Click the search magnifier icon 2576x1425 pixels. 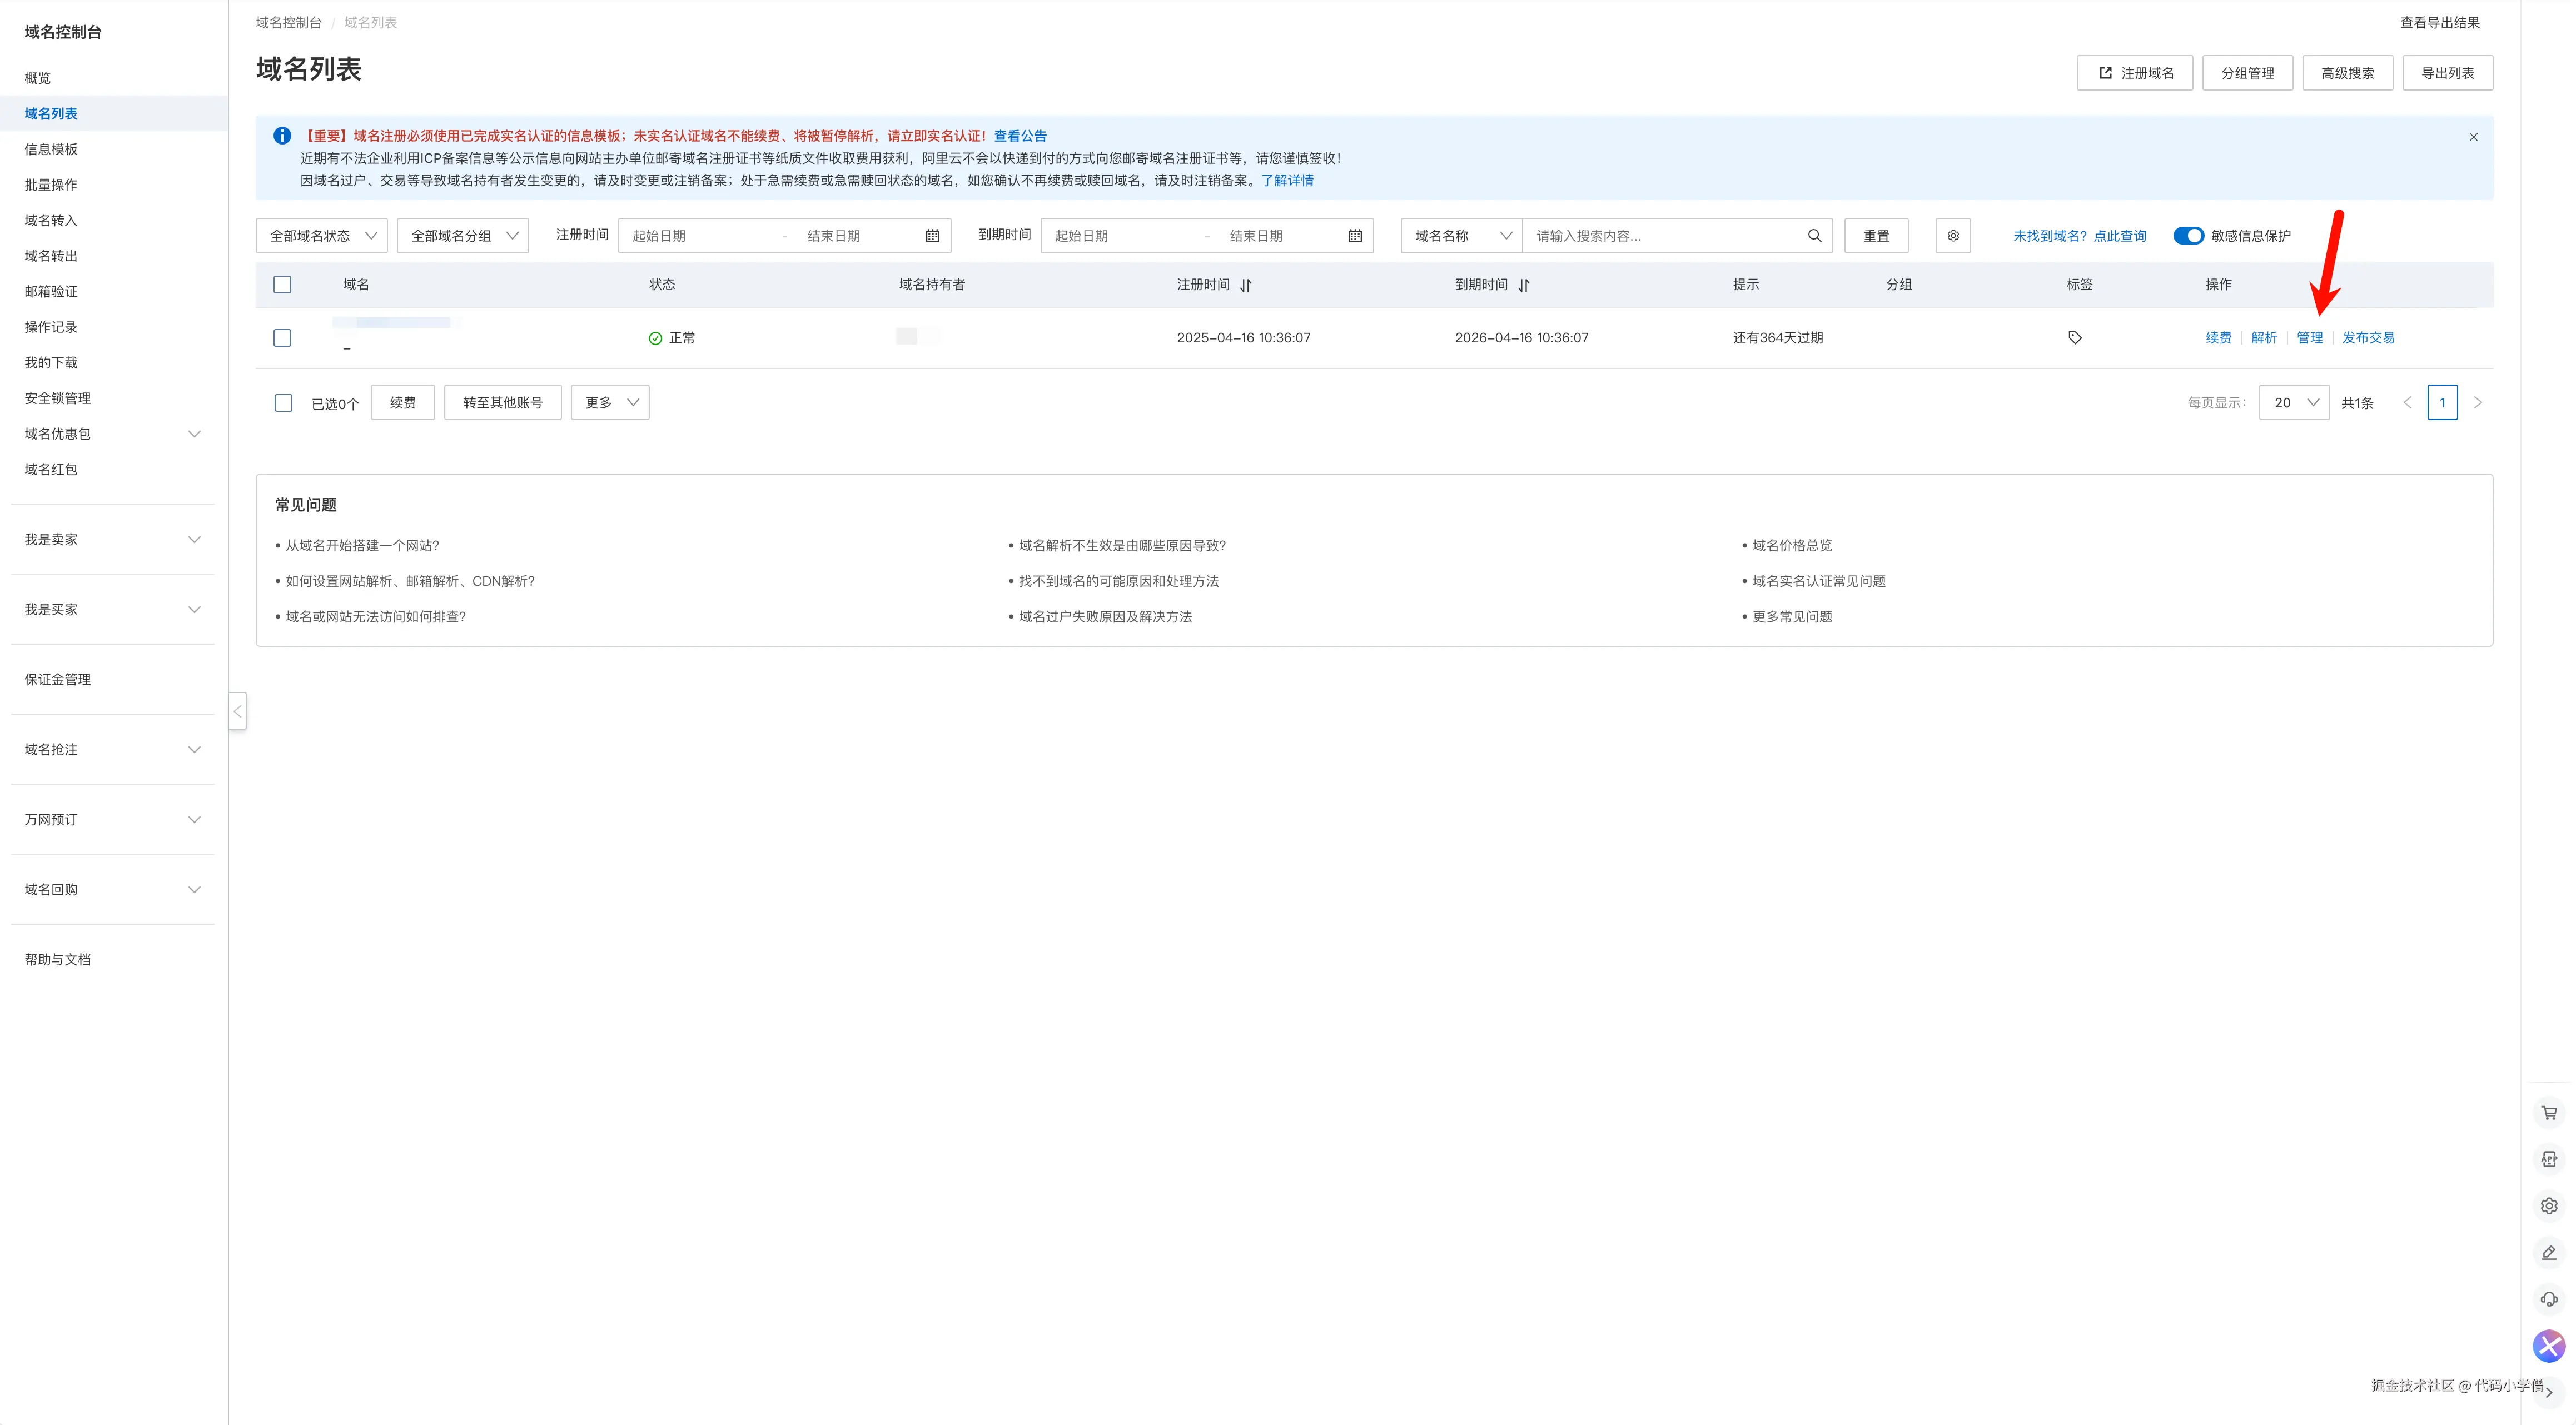[1814, 236]
